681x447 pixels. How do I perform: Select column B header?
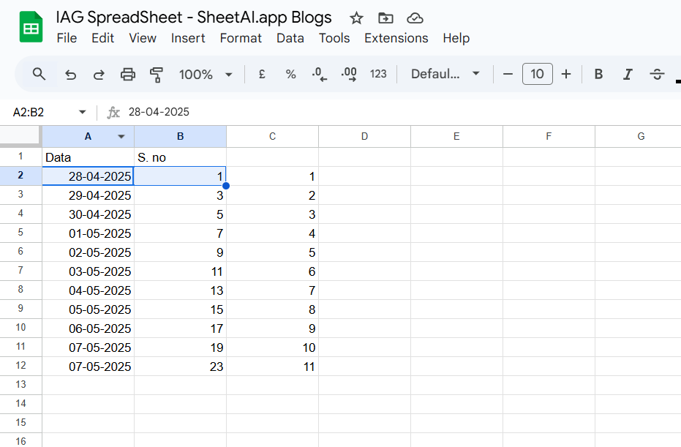click(x=180, y=137)
